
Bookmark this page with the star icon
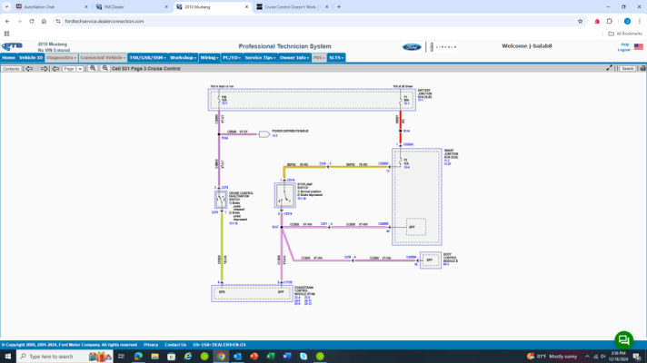[x=580, y=21]
